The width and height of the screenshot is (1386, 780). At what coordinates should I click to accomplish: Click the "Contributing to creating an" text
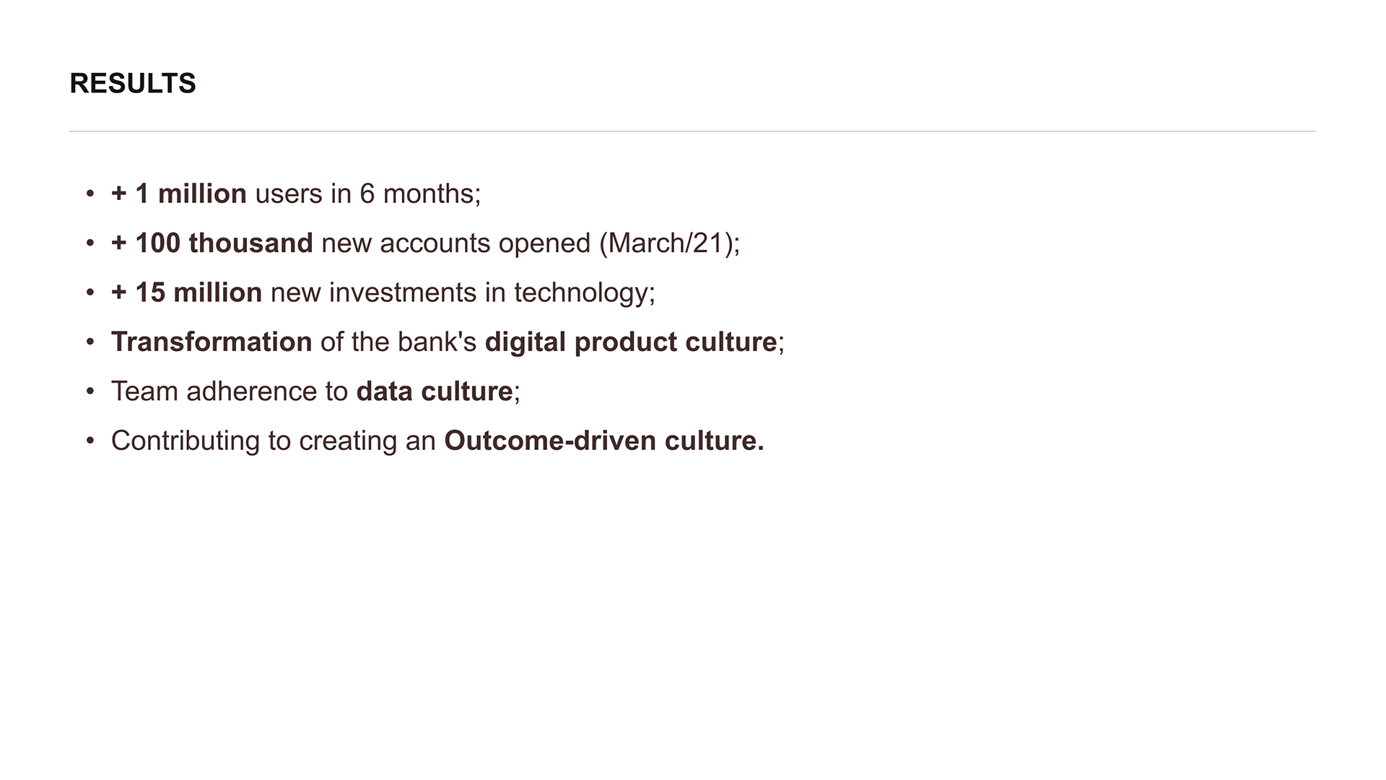pyautogui.click(x=273, y=441)
